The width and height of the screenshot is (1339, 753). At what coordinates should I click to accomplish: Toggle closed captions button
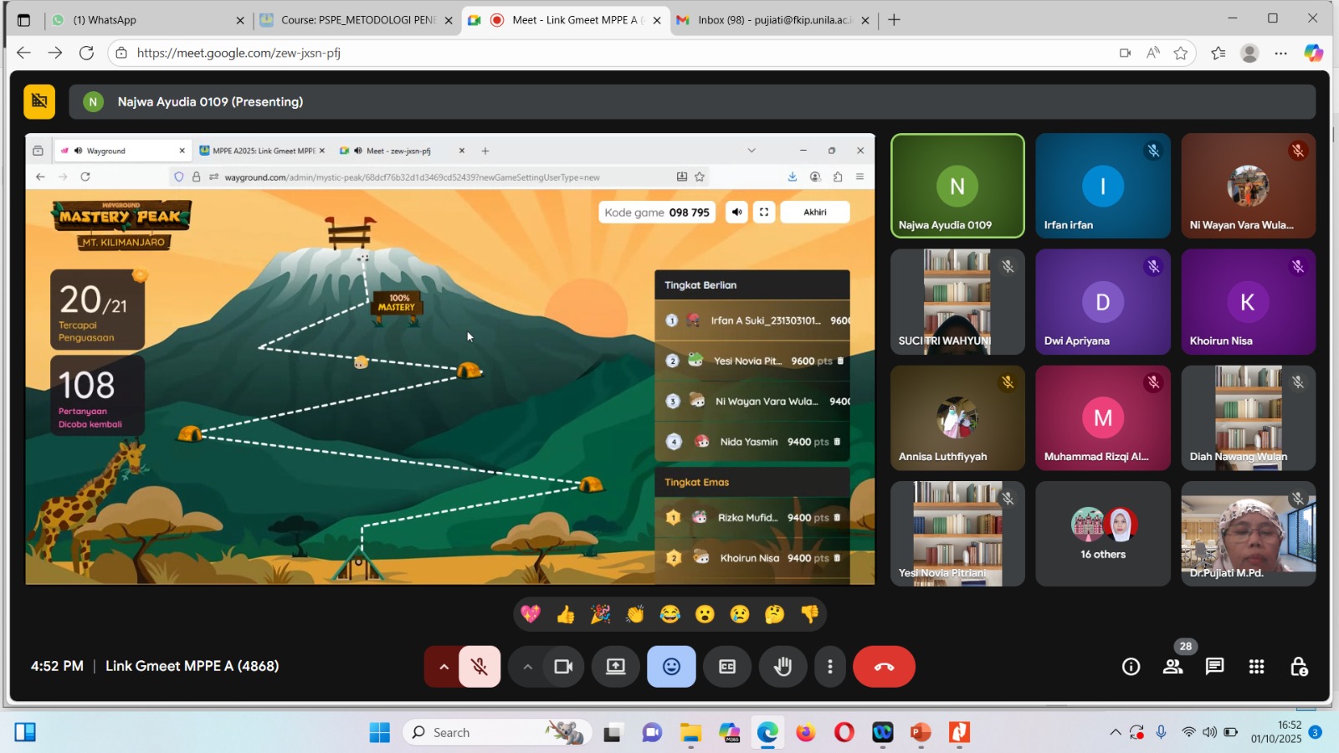coord(727,667)
